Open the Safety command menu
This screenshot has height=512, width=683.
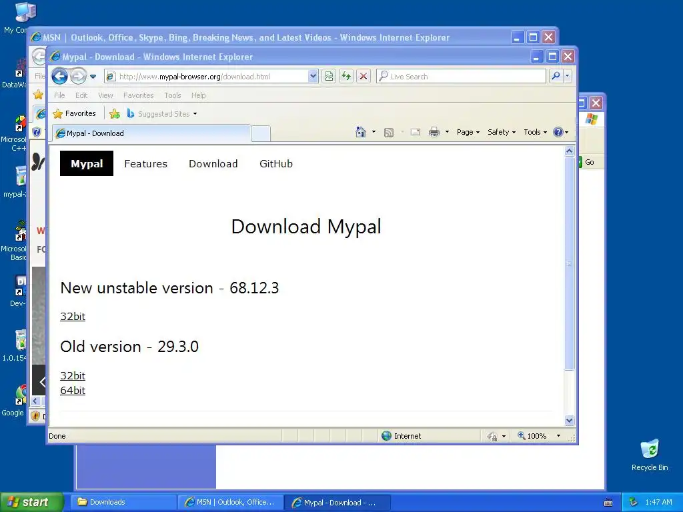tap(502, 132)
